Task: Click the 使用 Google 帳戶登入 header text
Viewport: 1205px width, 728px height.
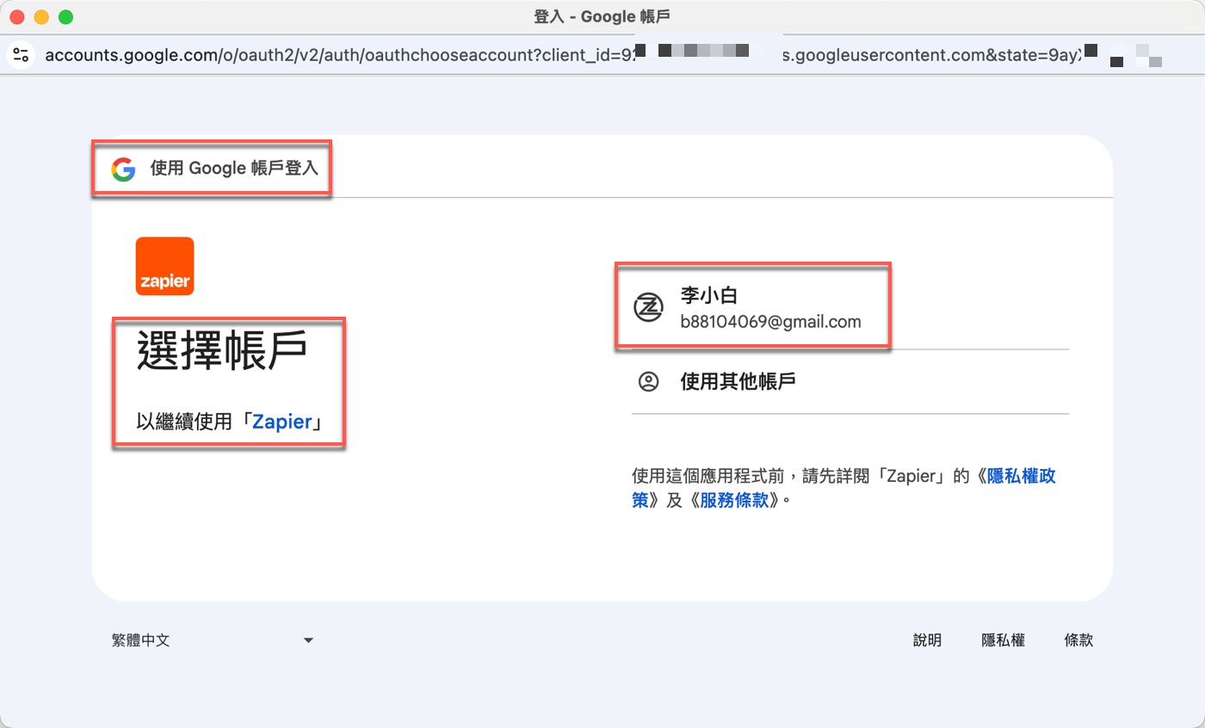Action: pos(234,169)
